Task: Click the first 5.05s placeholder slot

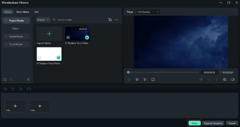Action: click(15, 106)
